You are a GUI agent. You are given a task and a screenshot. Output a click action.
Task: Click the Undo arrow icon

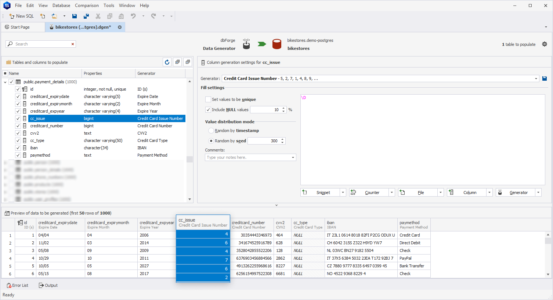(x=133, y=16)
